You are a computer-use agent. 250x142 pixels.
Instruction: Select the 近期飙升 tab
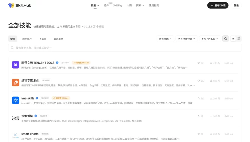tap(27, 39)
